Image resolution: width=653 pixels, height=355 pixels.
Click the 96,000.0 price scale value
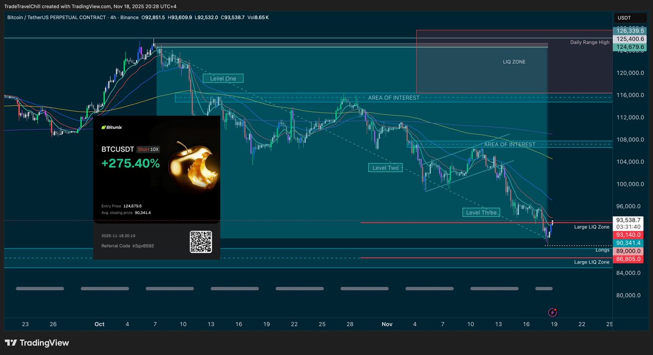628,206
